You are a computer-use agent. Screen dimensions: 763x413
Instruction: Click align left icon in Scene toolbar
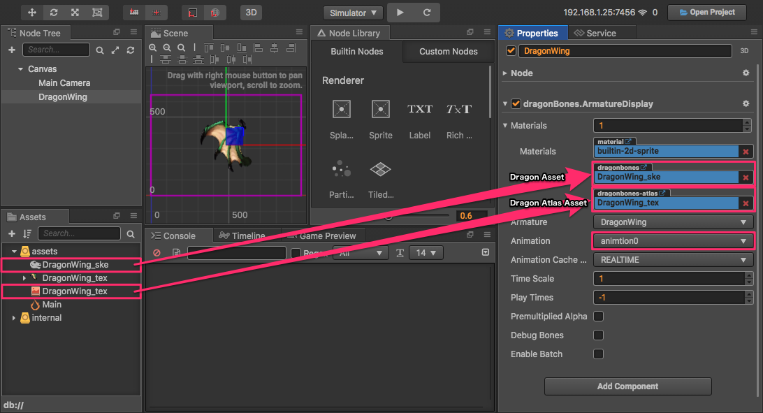259,48
